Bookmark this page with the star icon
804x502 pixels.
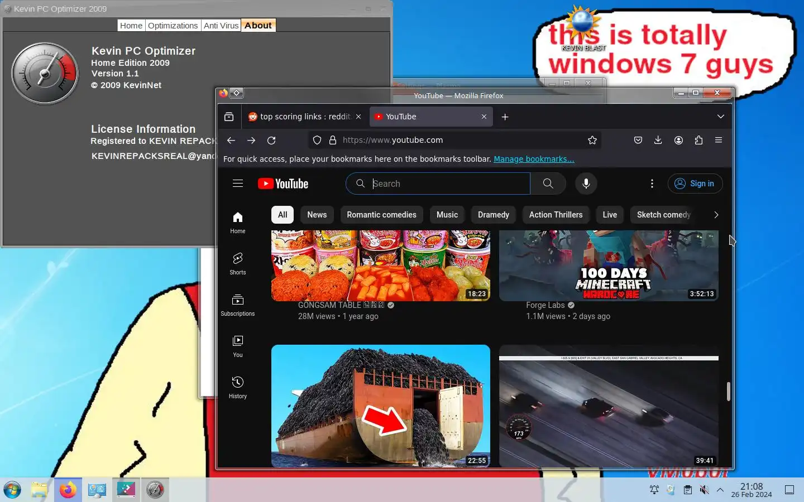pyautogui.click(x=592, y=140)
